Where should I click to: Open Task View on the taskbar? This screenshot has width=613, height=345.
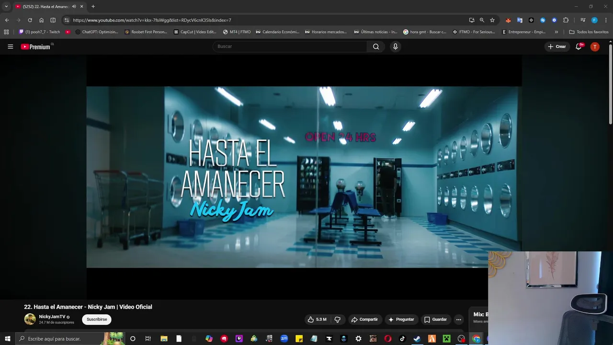pyautogui.click(x=148, y=339)
